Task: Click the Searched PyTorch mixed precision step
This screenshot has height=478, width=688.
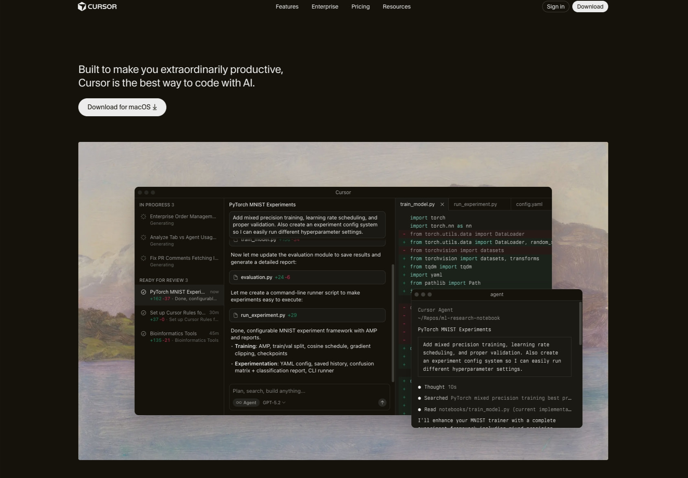Action: 494,398
